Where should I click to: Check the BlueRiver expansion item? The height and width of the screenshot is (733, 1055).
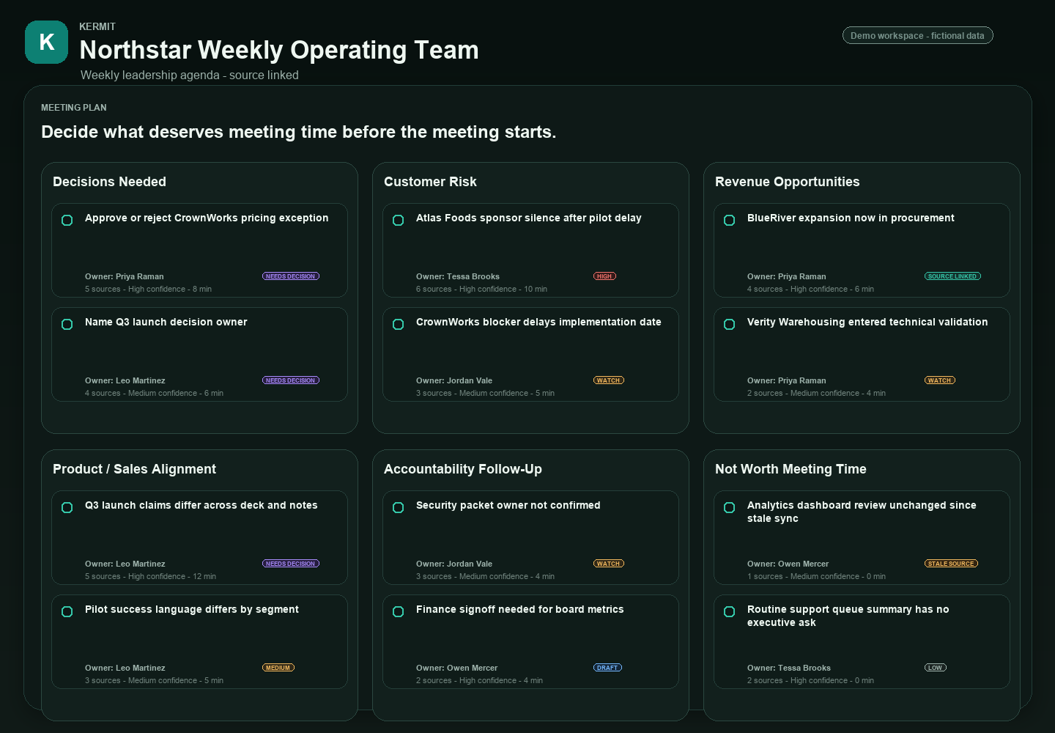tap(730, 220)
